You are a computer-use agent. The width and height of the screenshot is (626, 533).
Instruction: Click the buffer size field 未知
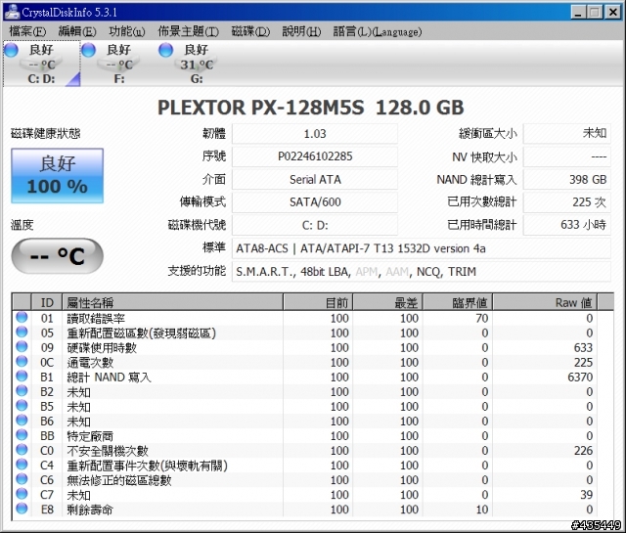(567, 134)
